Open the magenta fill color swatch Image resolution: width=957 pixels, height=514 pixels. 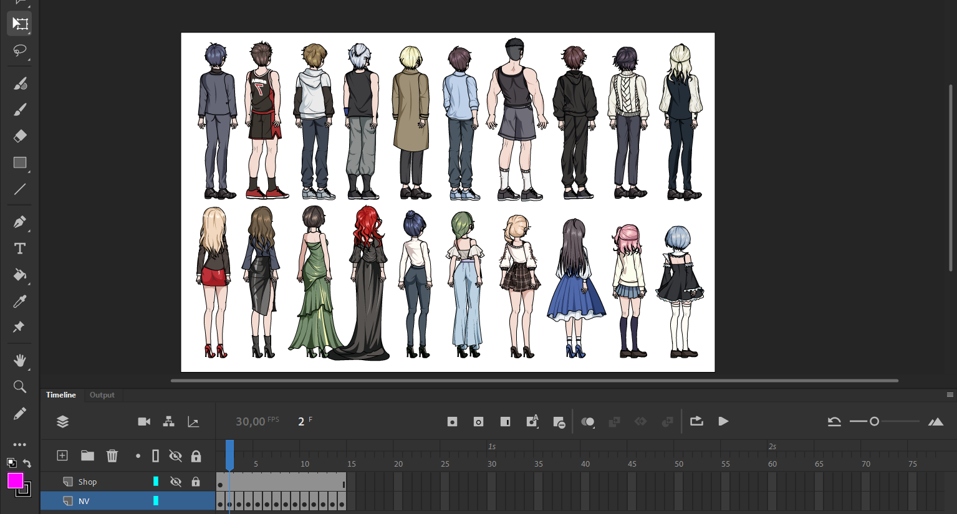[15, 480]
